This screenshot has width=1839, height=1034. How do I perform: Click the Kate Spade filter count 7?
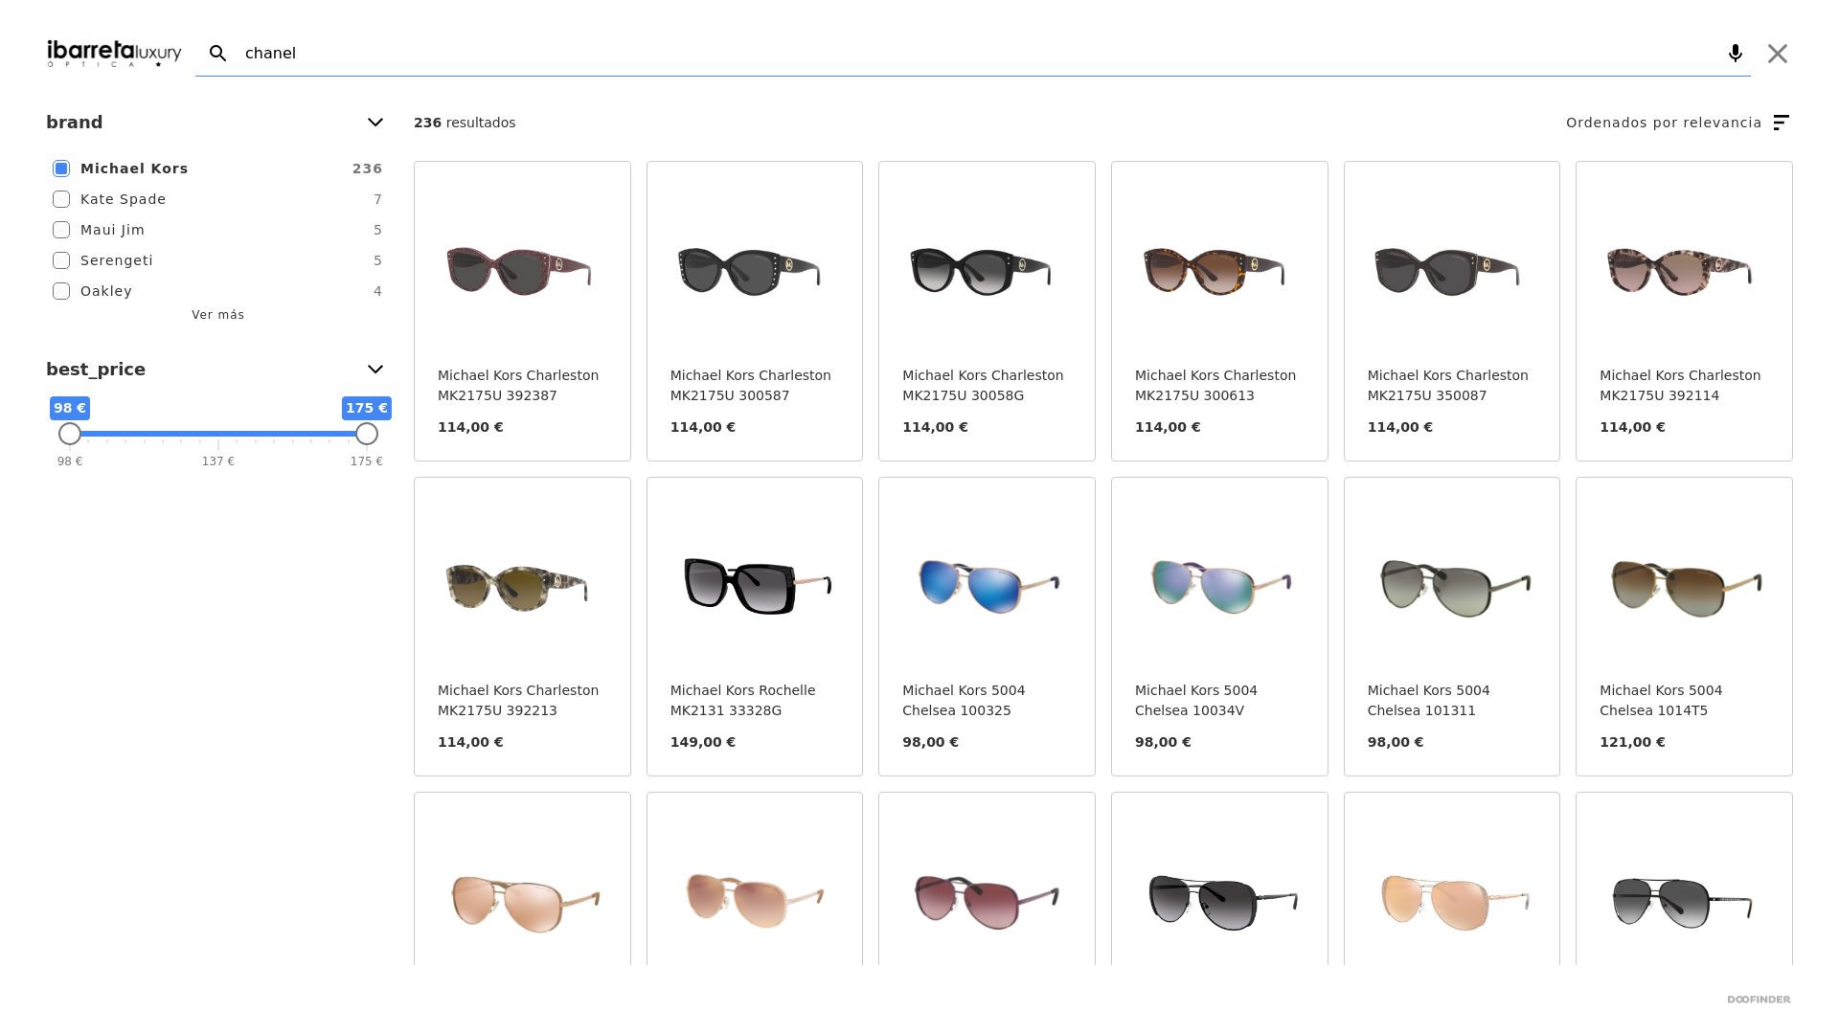(x=378, y=199)
